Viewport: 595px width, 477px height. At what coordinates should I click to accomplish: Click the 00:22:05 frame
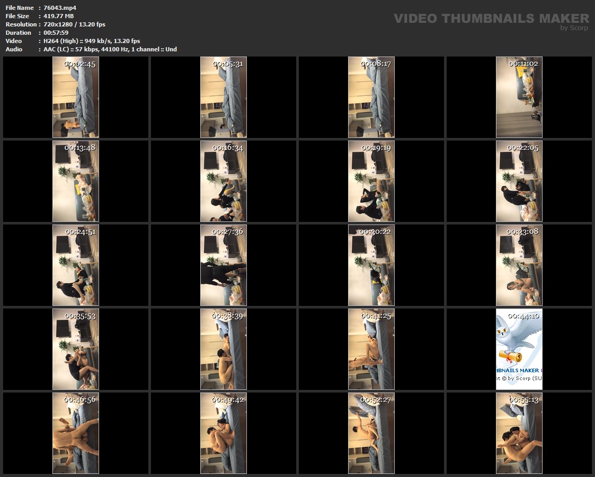pos(519,181)
